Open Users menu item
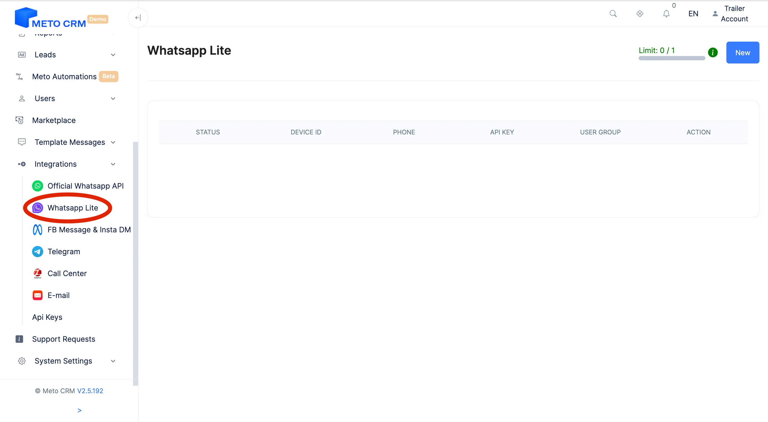768x422 pixels. (x=45, y=98)
